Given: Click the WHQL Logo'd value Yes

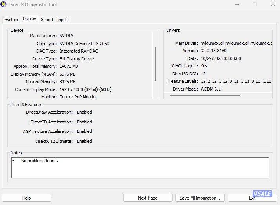Looking at the screenshot, I should tap(204, 66).
